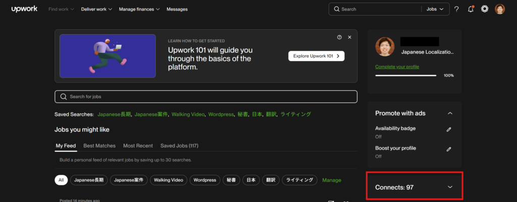The width and height of the screenshot is (517, 202).
Task: Open the Manage finances menu
Action: (x=139, y=9)
